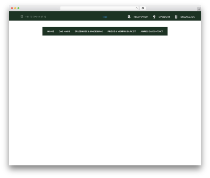
Task: Click the Downloads file icon
Action: (176, 17)
